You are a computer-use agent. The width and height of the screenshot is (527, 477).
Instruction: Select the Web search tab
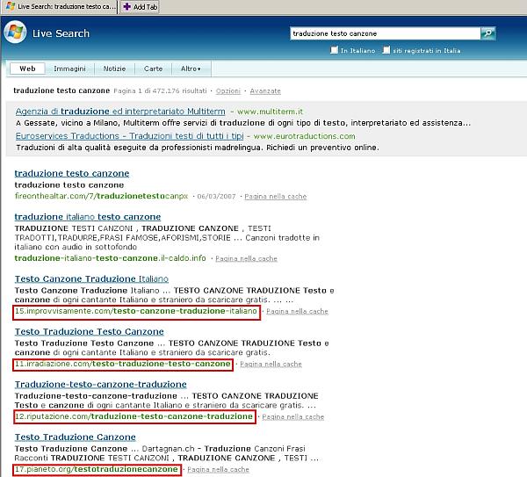(27, 69)
